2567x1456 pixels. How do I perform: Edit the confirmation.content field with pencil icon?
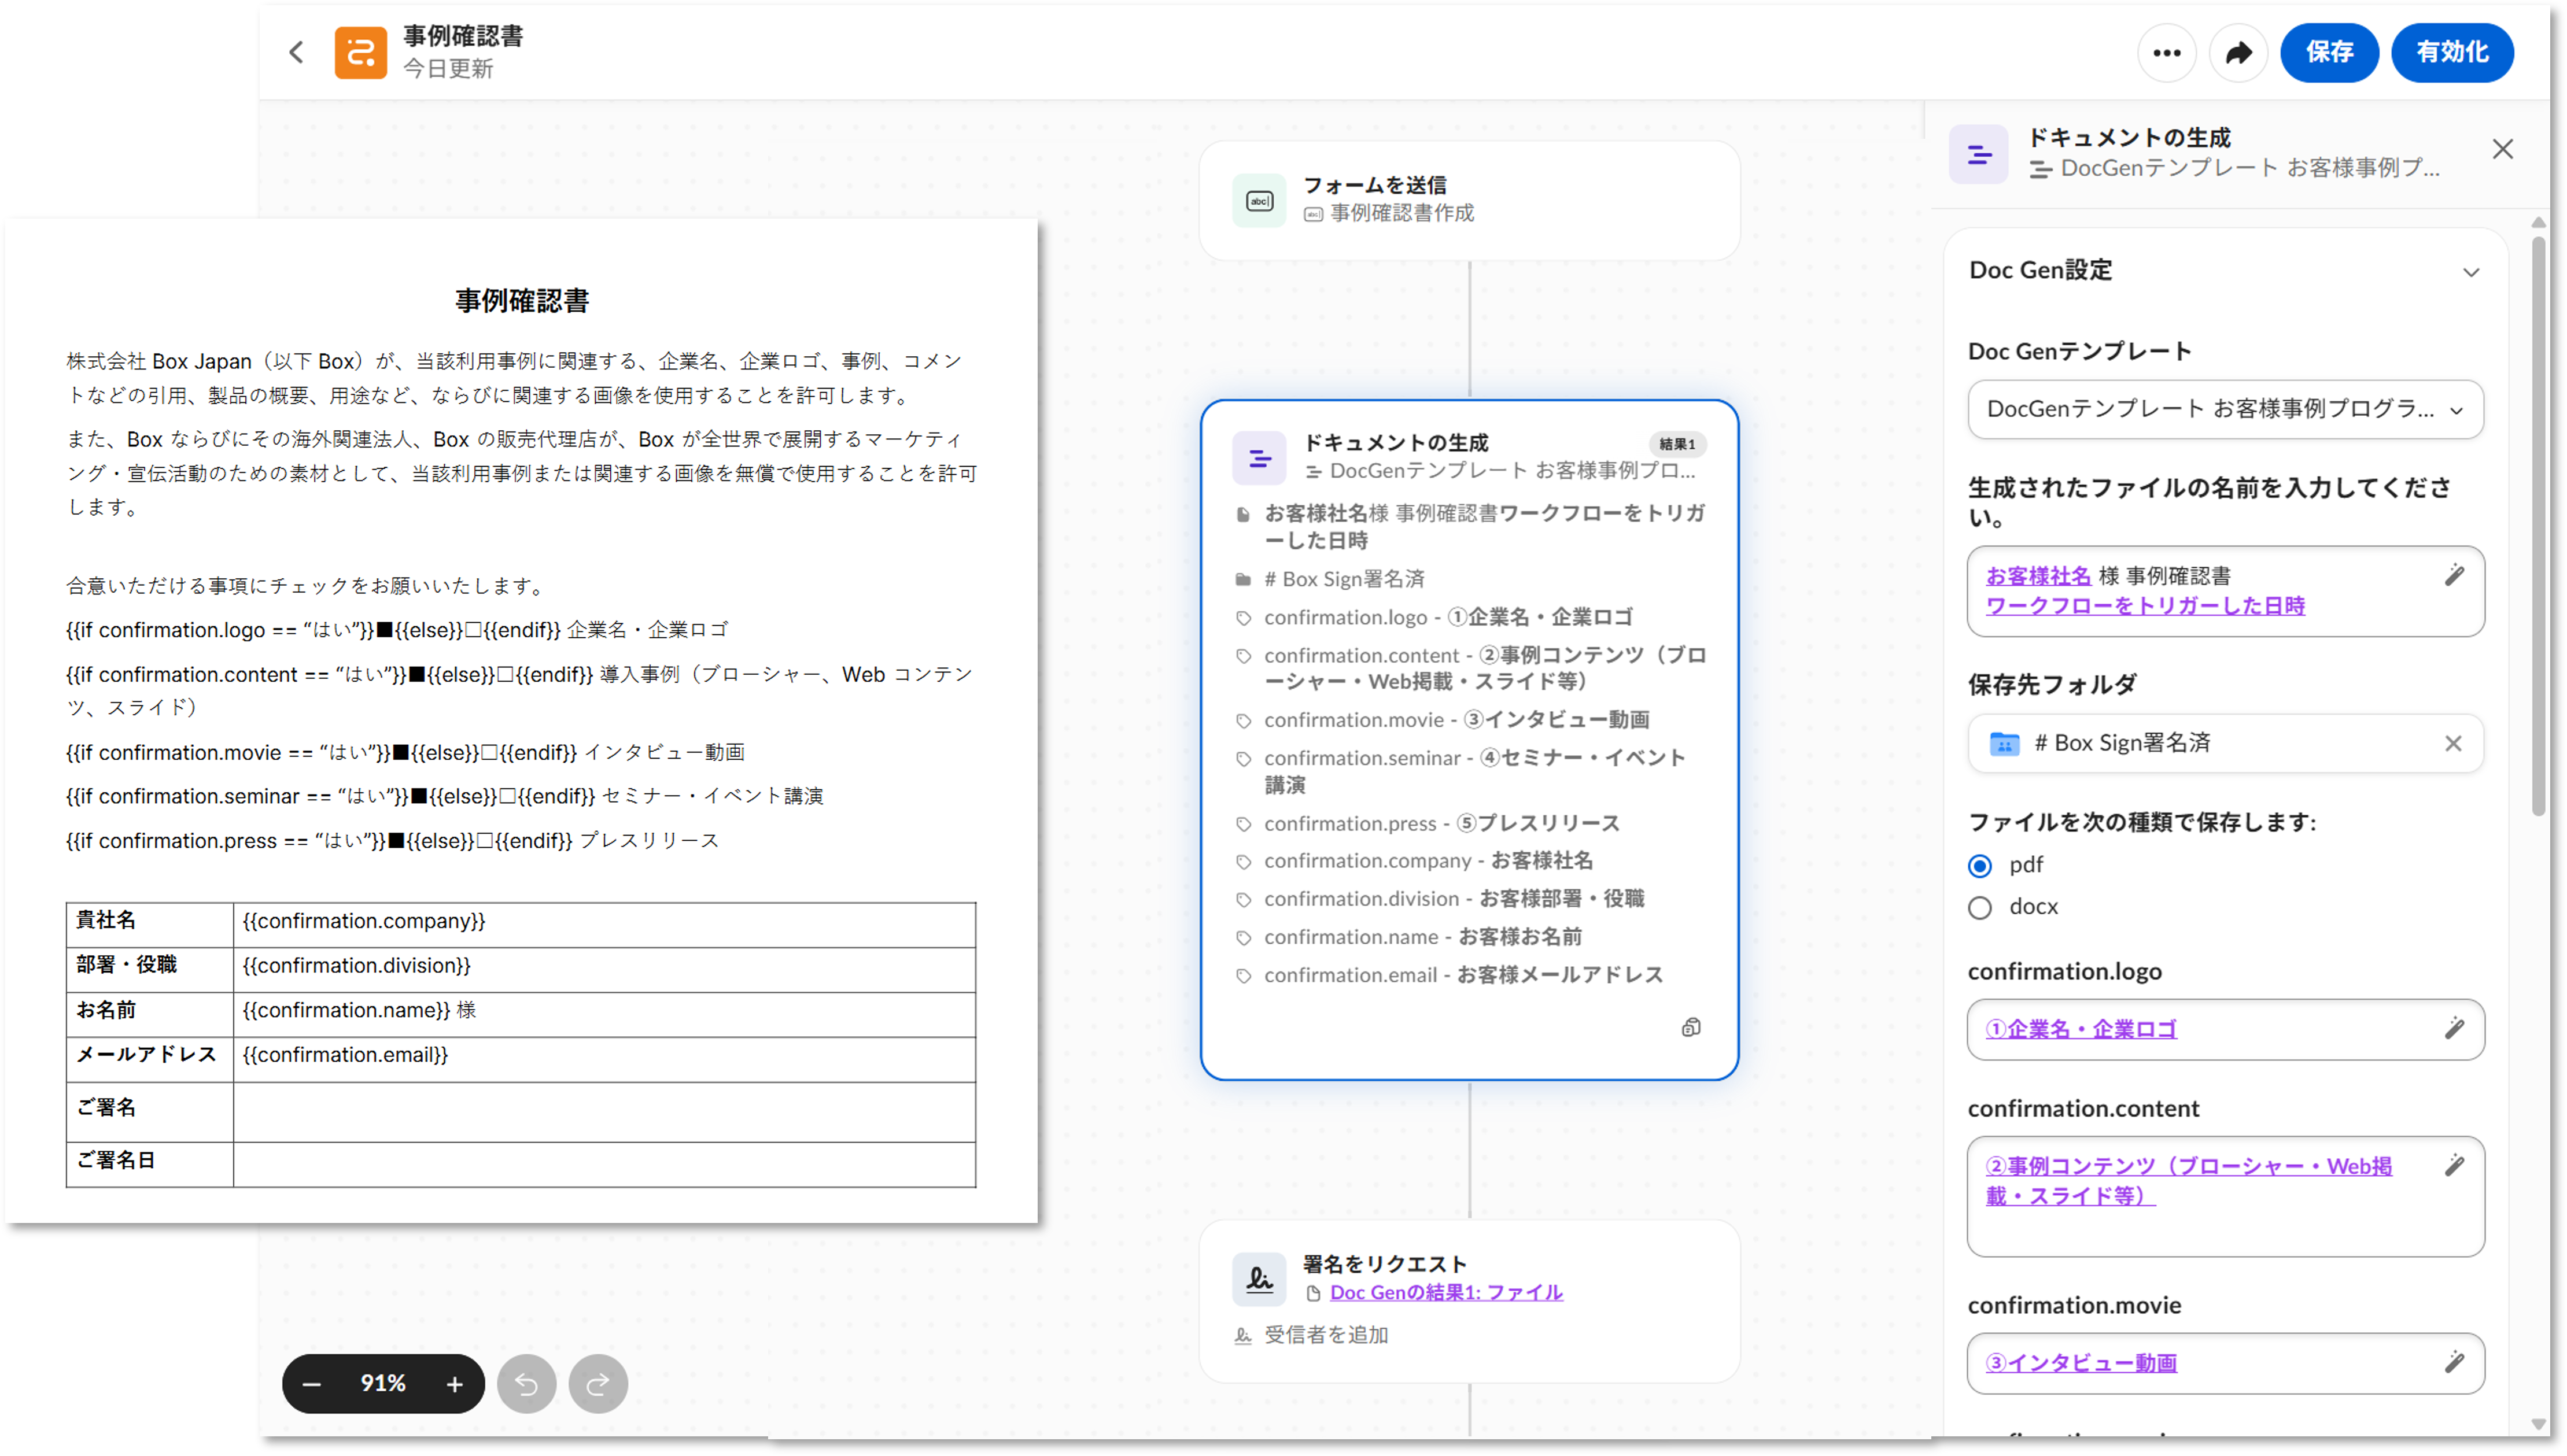tap(2454, 1165)
